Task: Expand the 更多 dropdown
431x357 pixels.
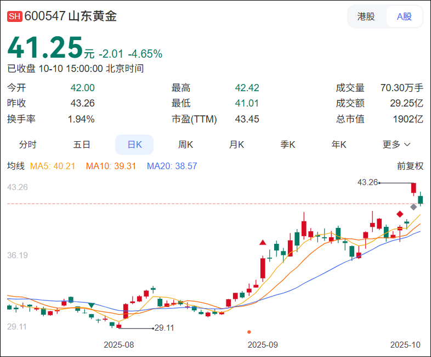Action: pos(396,144)
